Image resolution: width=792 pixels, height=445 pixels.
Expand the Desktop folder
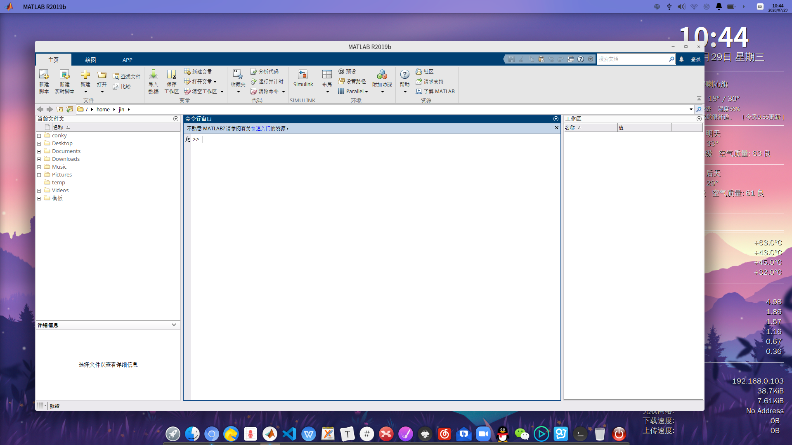39,144
